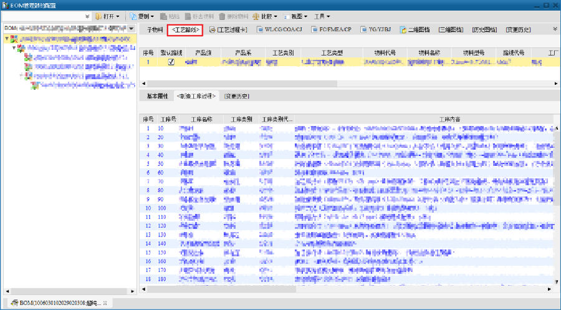Switch to the 子物料 tab
Viewport: 561px width, 310px height.
coord(155,29)
